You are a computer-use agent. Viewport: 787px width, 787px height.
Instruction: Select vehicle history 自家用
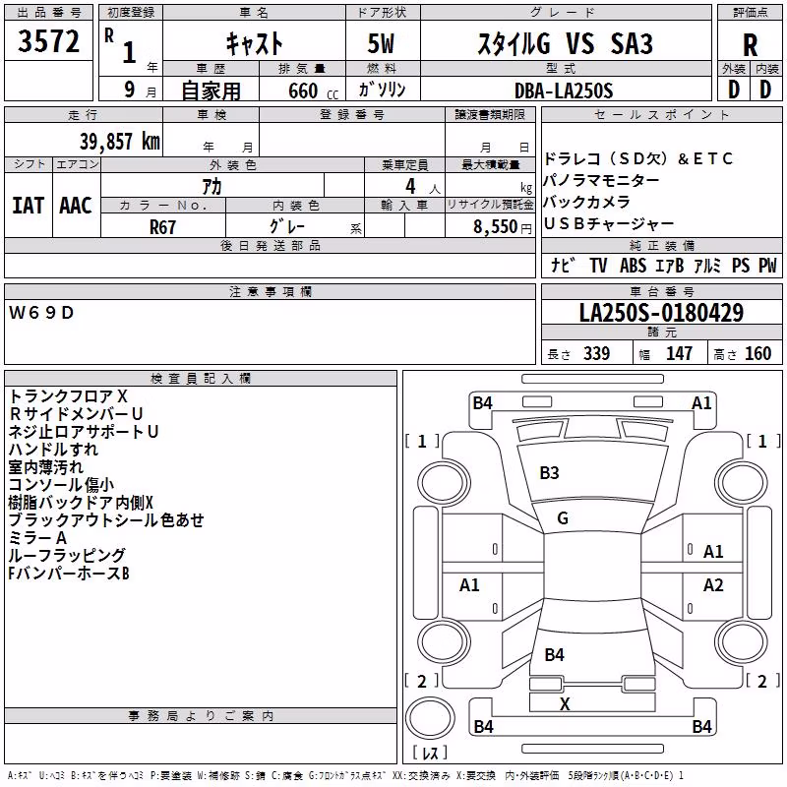point(211,91)
